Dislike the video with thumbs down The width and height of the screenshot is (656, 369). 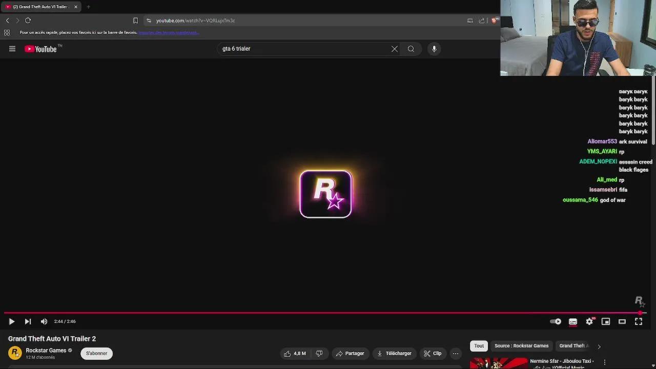[x=319, y=353]
